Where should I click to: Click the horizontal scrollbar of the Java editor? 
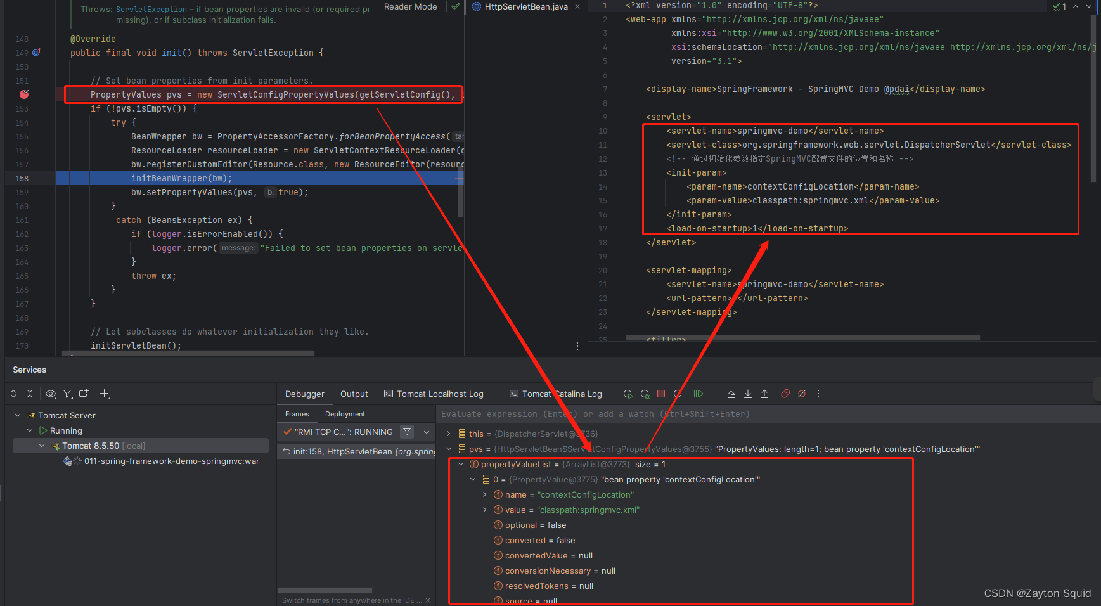coord(188,352)
